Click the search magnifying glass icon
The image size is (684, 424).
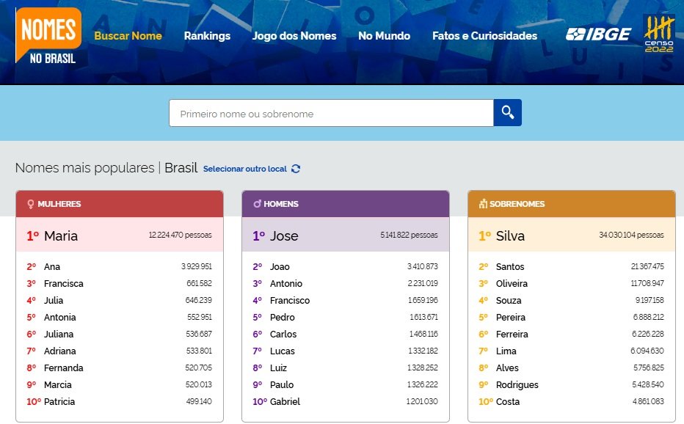click(507, 112)
